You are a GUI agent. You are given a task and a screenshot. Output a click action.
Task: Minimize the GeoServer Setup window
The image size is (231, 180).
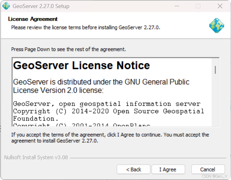(177, 6)
